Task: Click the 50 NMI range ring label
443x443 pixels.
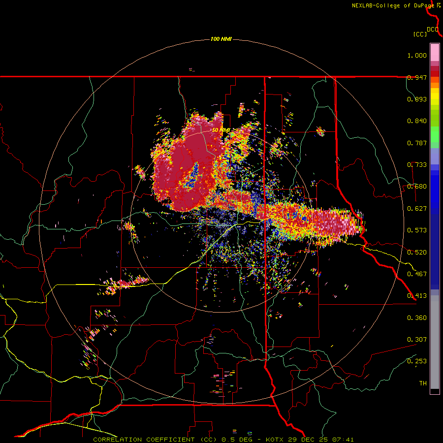Action: [221, 130]
